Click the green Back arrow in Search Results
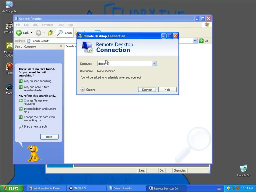 [19, 33]
